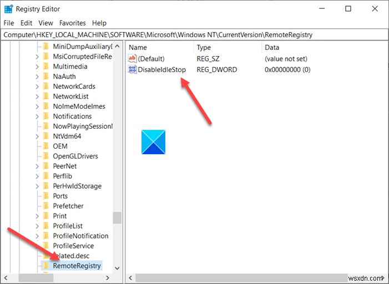The image size is (389, 284).
Task: Expand the PerHwIdStorage key
Action: point(37,186)
